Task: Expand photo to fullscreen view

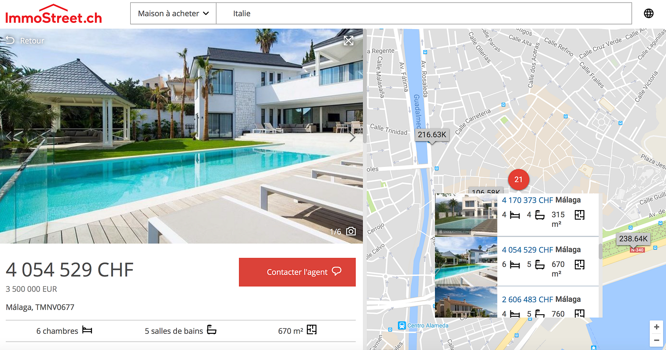Action: (348, 40)
